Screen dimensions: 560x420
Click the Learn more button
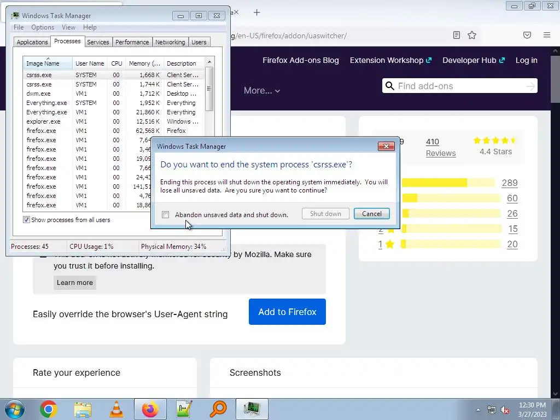(74, 283)
